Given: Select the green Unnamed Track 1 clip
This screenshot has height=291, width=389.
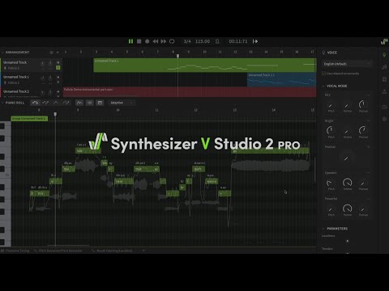Looking at the screenshot, I should (205, 65).
